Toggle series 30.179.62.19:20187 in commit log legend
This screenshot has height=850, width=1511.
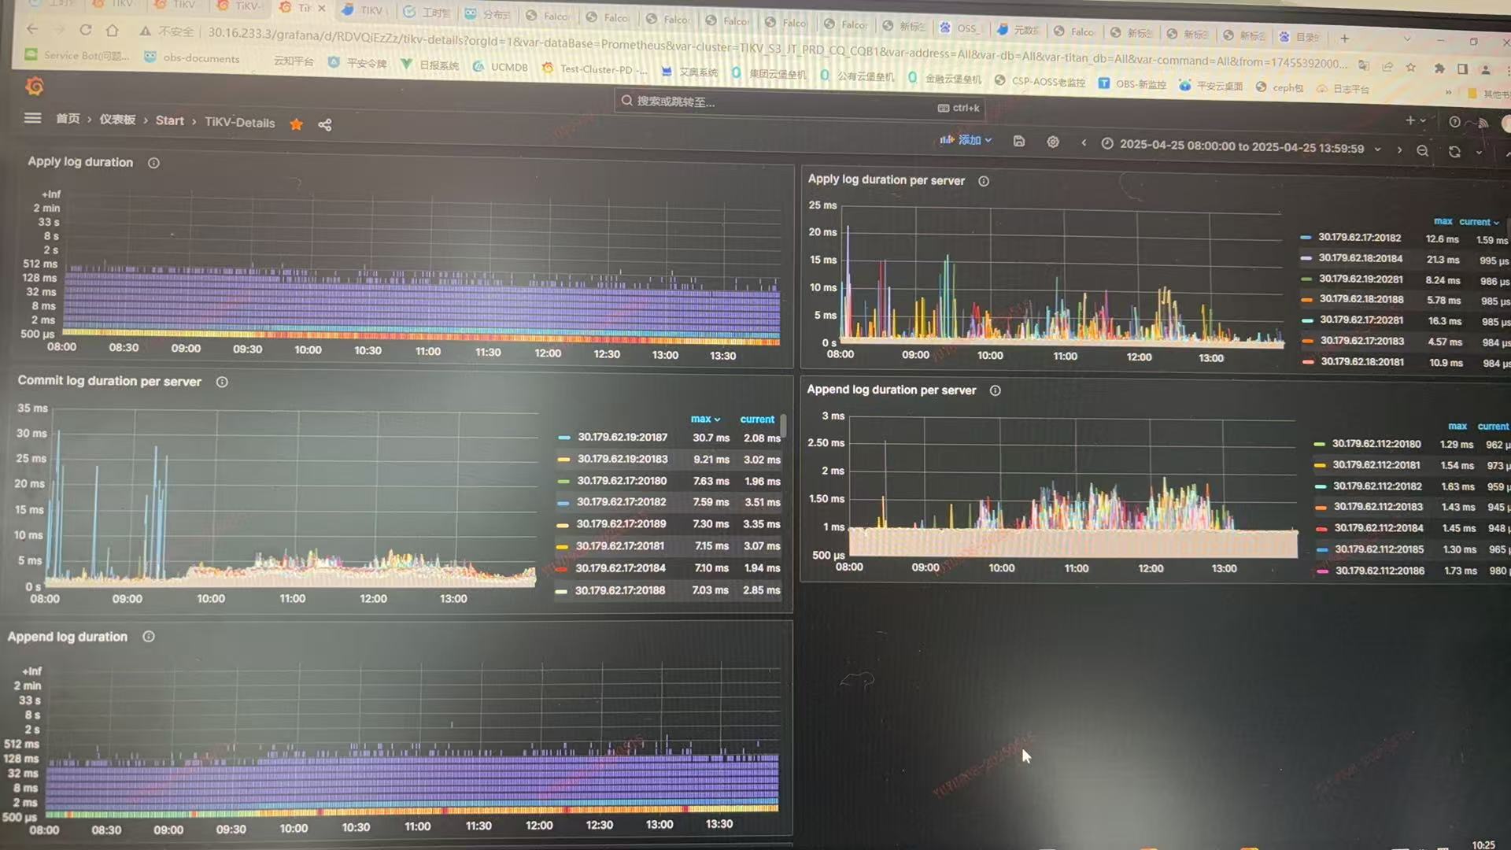(622, 437)
